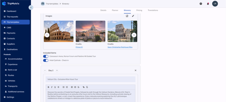The height and width of the screenshot is (102, 226).
Task: Open the help question mark icon
Action: coord(201,4)
